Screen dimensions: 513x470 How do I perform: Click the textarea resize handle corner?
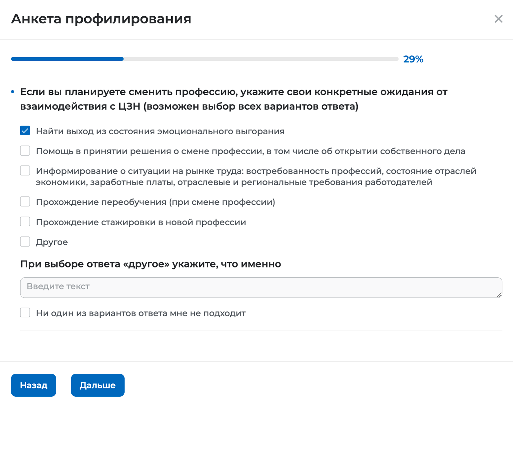click(x=499, y=294)
